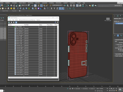The width and height of the screenshot is (123, 92).
Task: Open Paths menu in Asset Tracking
Action: click(x=17, y=20)
